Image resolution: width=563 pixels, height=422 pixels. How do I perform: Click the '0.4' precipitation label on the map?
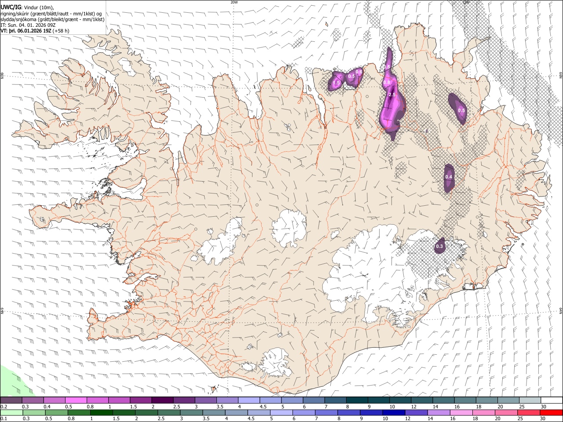coord(449,177)
